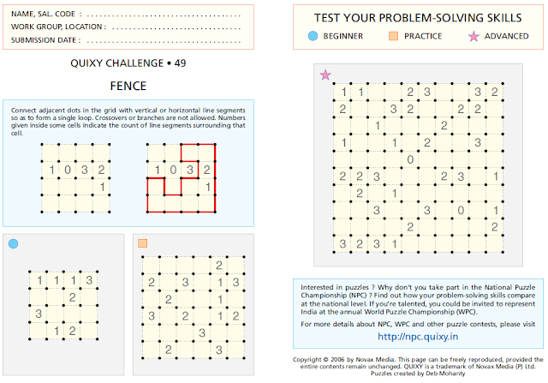Viewport: 548px width, 383px height.
Task: Click the solved example grid with red loop
Action: pyautogui.click(x=181, y=178)
